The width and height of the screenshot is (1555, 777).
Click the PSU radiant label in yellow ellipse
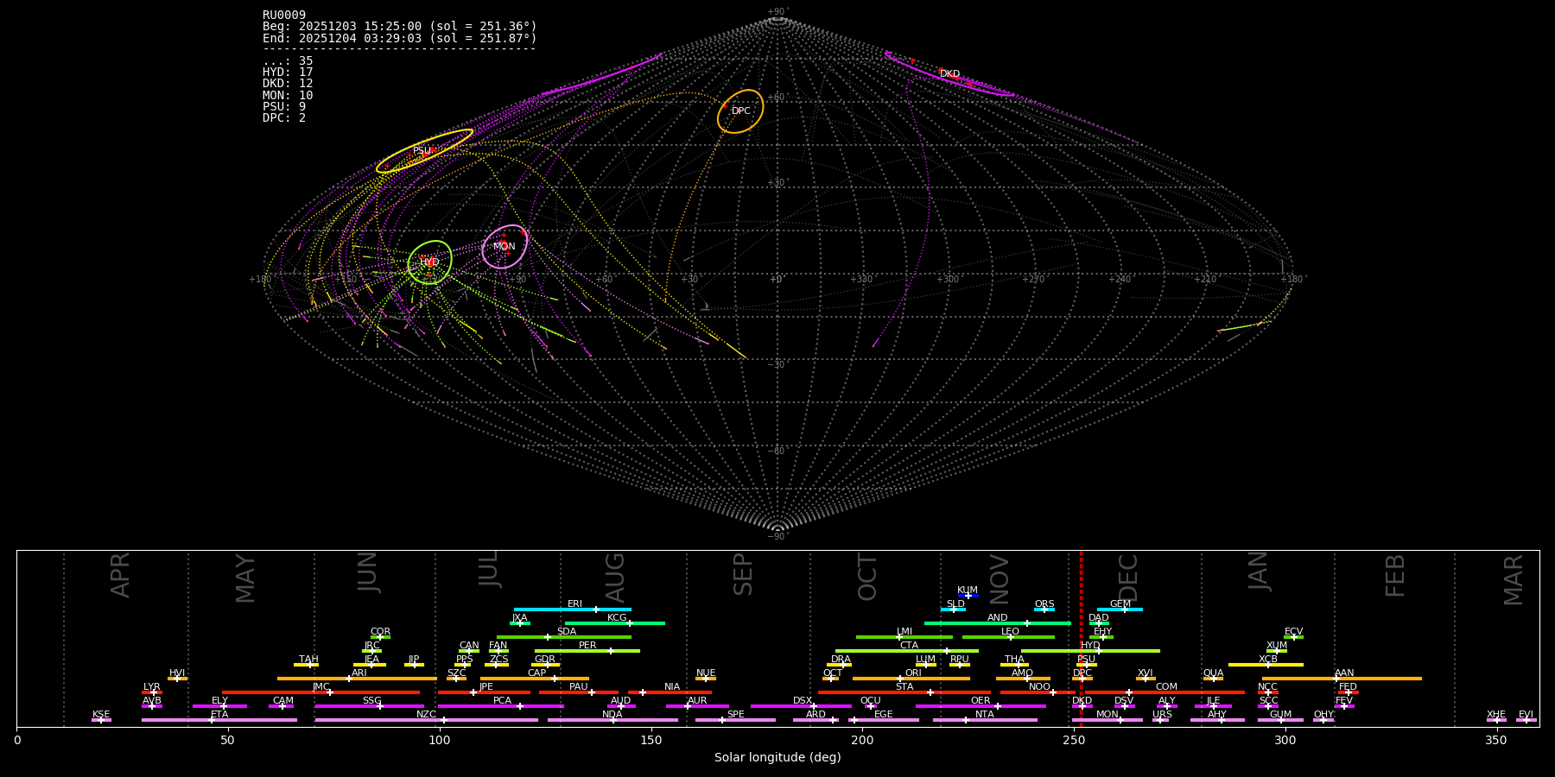click(x=422, y=151)
